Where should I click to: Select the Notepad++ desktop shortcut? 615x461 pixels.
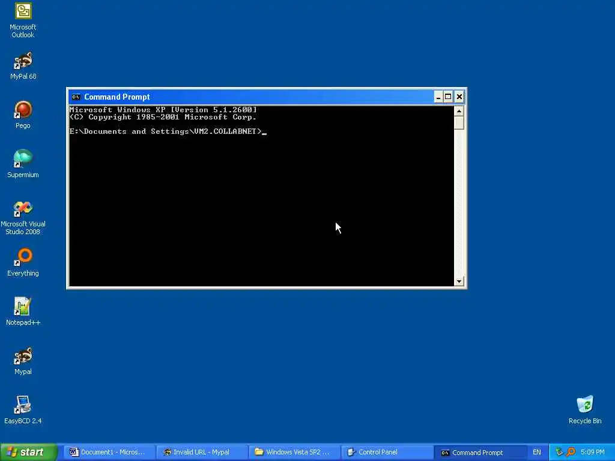23,312
